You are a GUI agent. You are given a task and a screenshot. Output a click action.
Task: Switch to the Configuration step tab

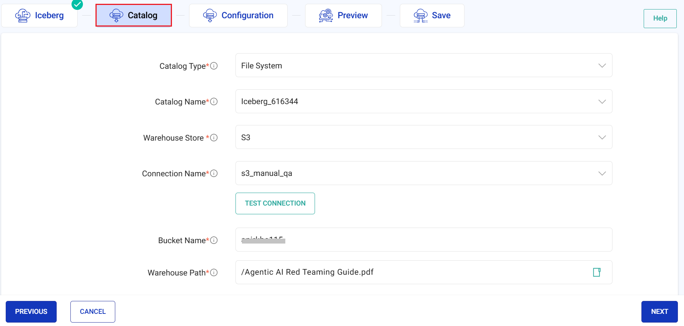(x=238, y=16)
